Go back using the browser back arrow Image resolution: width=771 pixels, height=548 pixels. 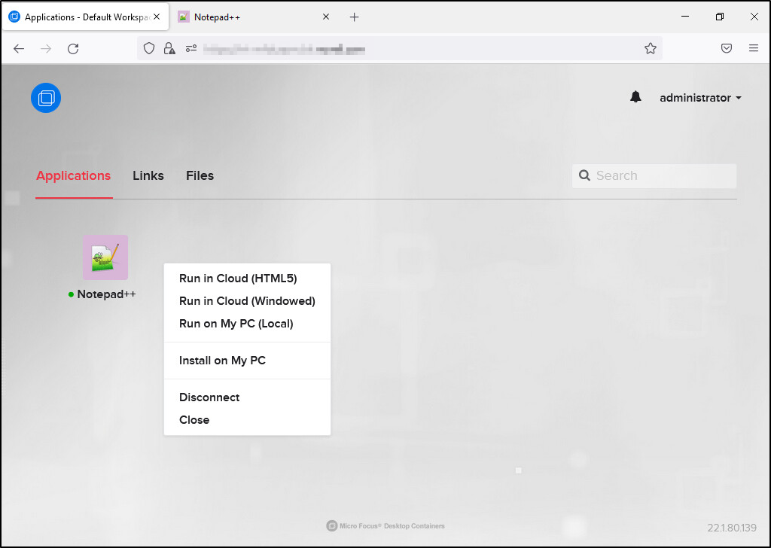(x=19, y=48)
